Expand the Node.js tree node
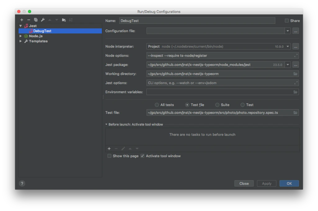The width and height of the screenshot is (318, 211). pyautogui.click(x=21, y=36)
